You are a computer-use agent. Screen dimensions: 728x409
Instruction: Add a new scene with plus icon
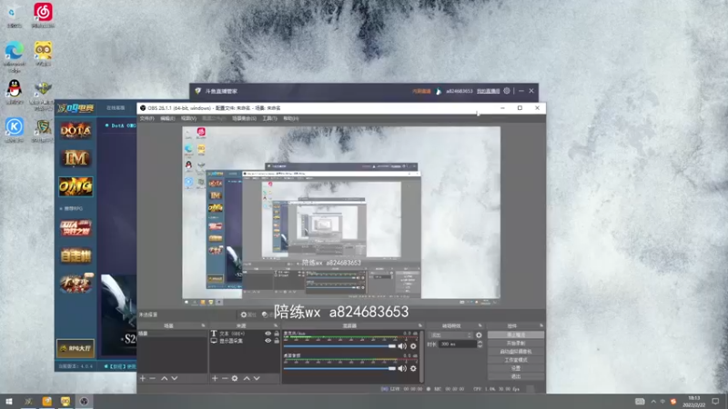tap(143, 378)
